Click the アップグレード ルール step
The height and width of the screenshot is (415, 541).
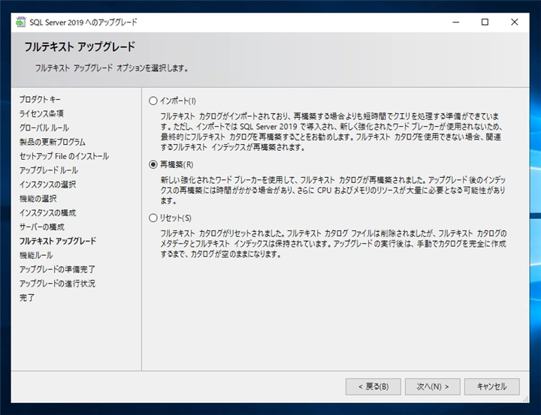tap(49, 170)
